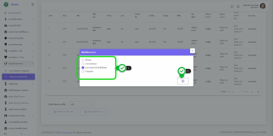Open the notifications bell icon

tap(238, 6)
